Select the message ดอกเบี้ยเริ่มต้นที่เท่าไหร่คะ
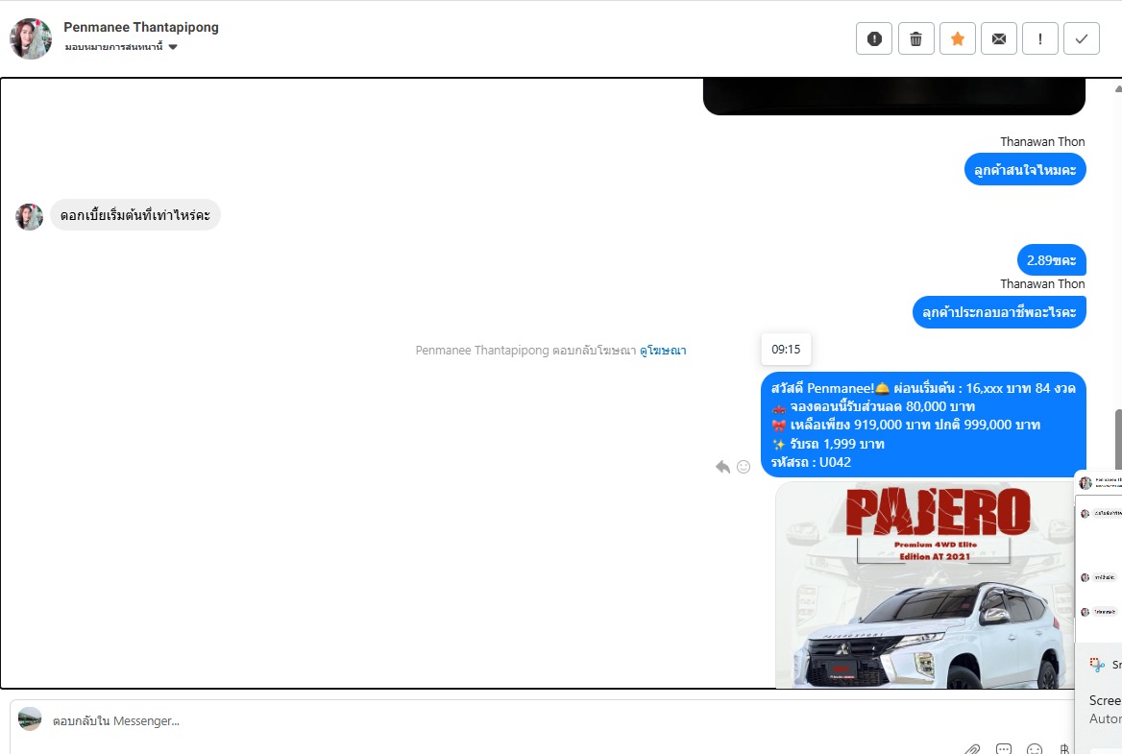Viewport: 1122px width, 754px height. coord(135,215)
